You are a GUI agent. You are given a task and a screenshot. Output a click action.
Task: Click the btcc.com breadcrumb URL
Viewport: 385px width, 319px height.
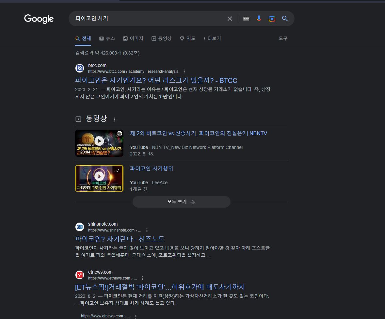pyautogui.click(x=133, y=72)
